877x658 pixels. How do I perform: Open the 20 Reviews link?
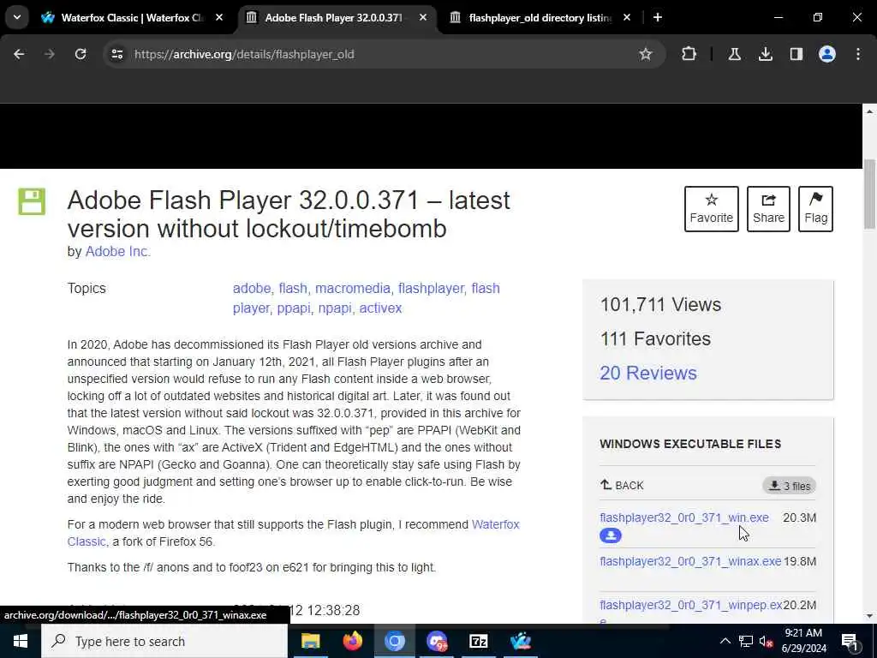click(648, 374)
